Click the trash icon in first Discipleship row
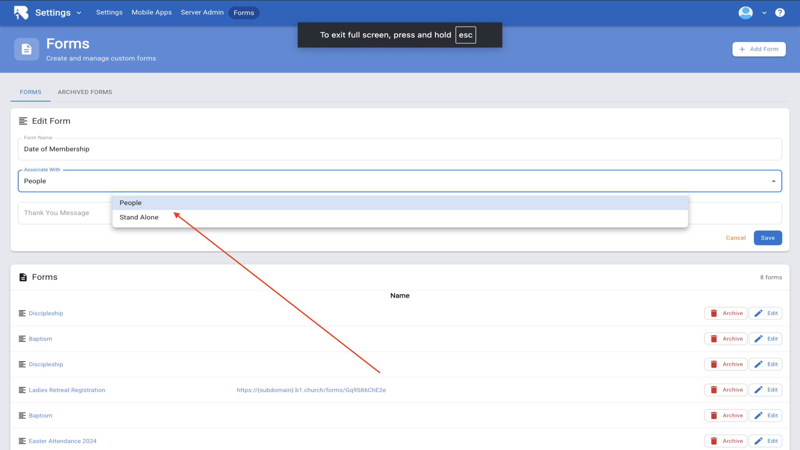The width and height of the screenshot is (800, 450). (714, 313)
